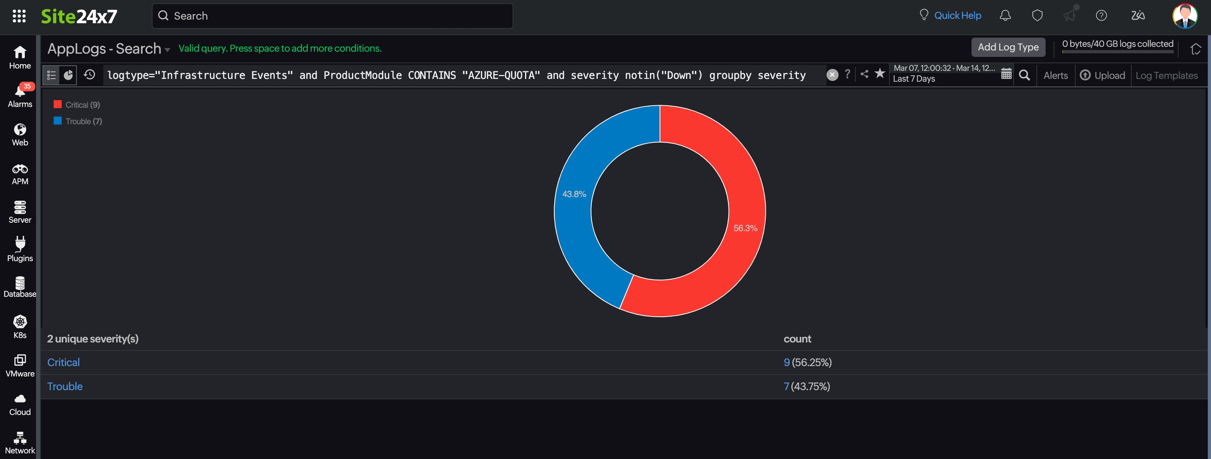Switch to the Alerts tab
The height and width of the screenshot is (459, 1211).
tap(1055, 75)
